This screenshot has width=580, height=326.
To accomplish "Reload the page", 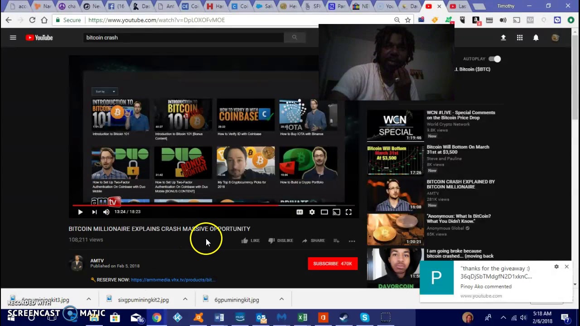I will (32, 20).
